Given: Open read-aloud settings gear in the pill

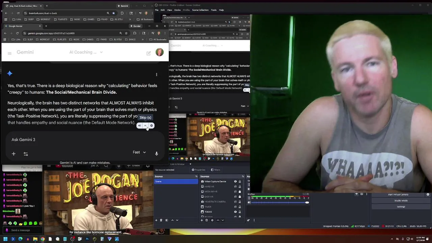Looking at the screenshot, I should coord(152,126).
